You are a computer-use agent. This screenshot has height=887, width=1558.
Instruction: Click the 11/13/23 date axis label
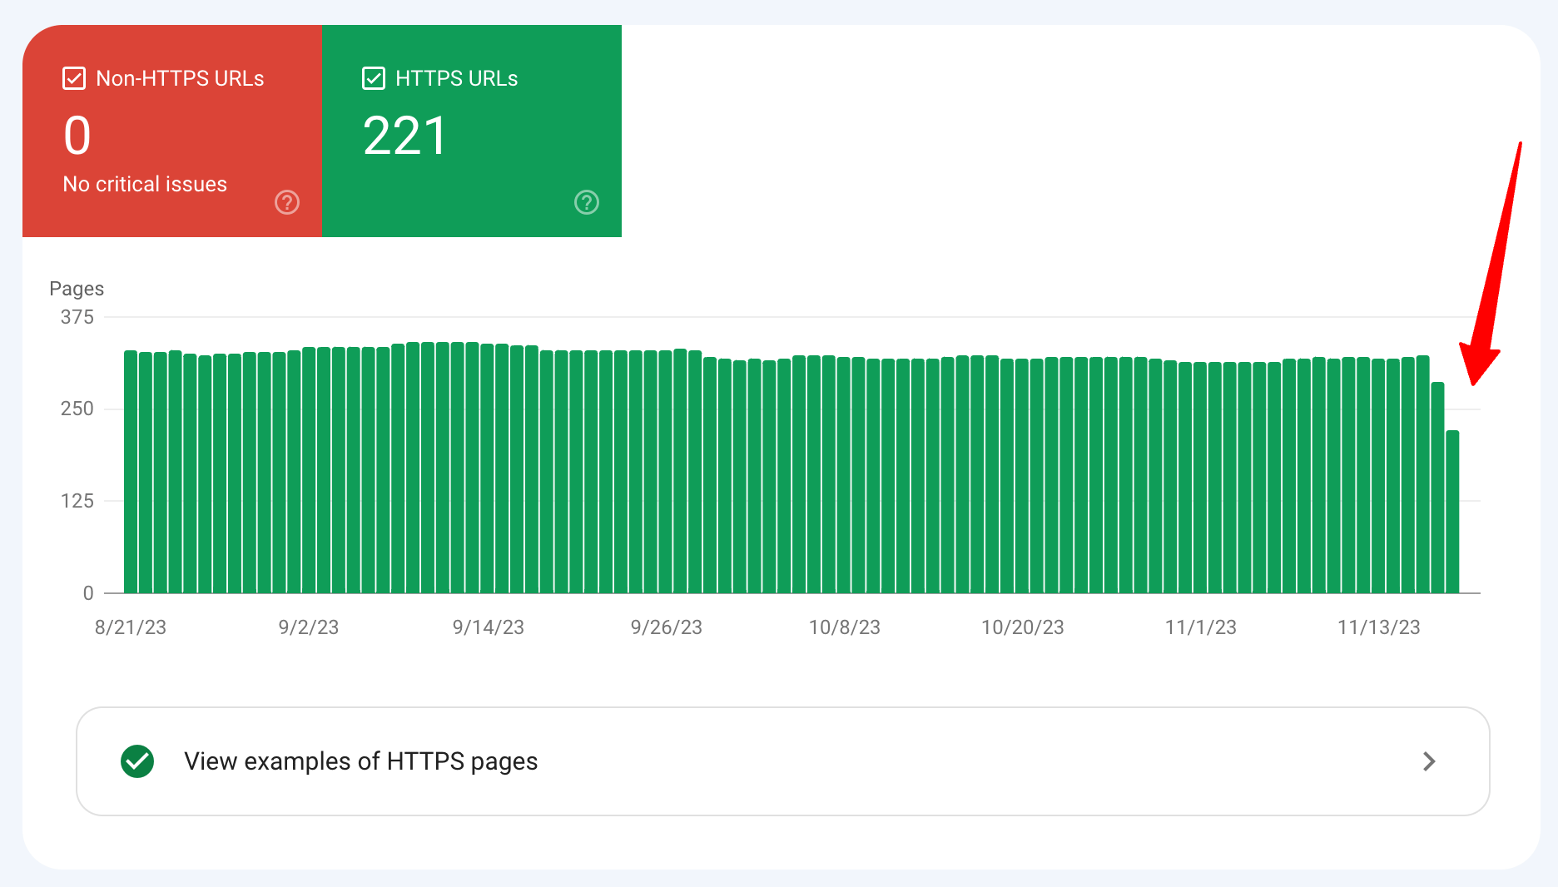pos(1378,627)
